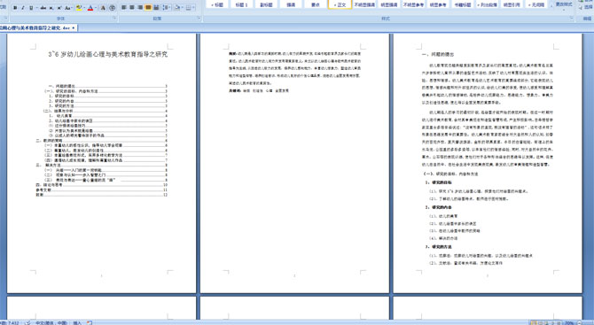Click the first page thumbnail with table of contents

[x=102, y=163]
